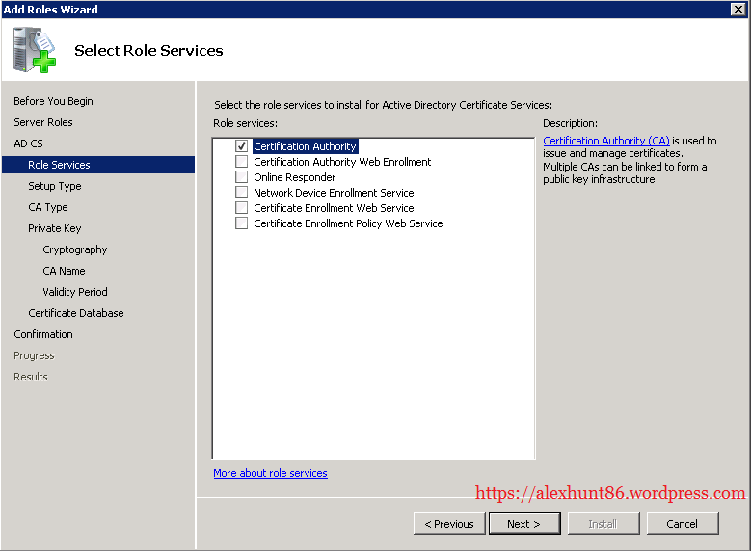Close the Add Roles Wizard window

[738, 9]
